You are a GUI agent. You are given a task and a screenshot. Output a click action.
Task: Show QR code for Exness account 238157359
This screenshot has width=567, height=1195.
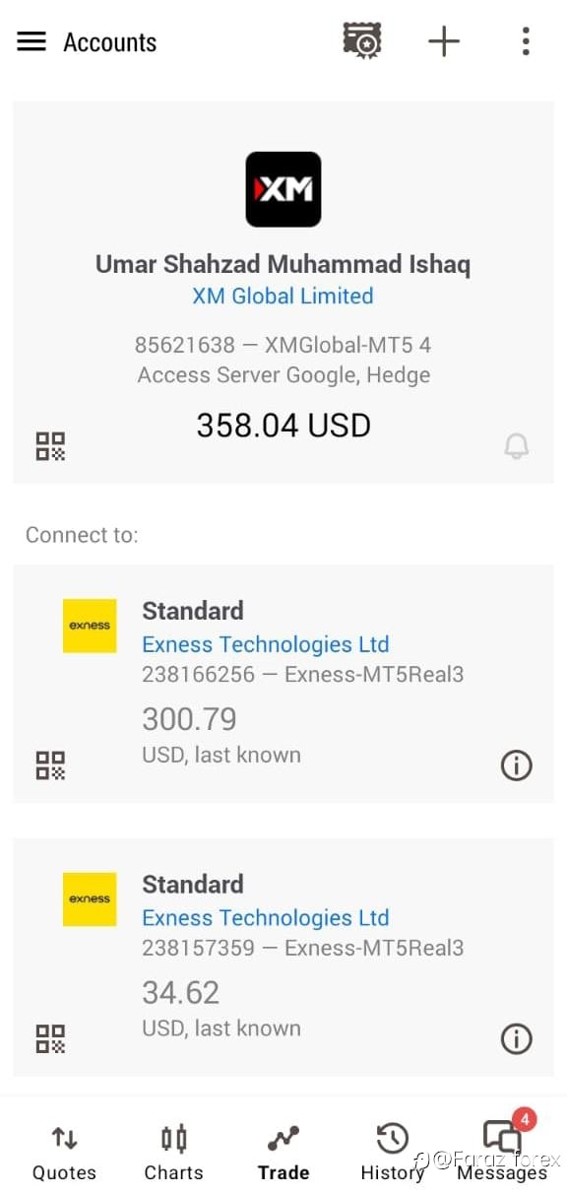(x=50, y=1039)
